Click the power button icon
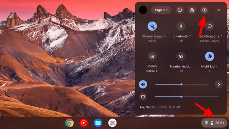Screen dimensions: 229x129 (180, 10)
